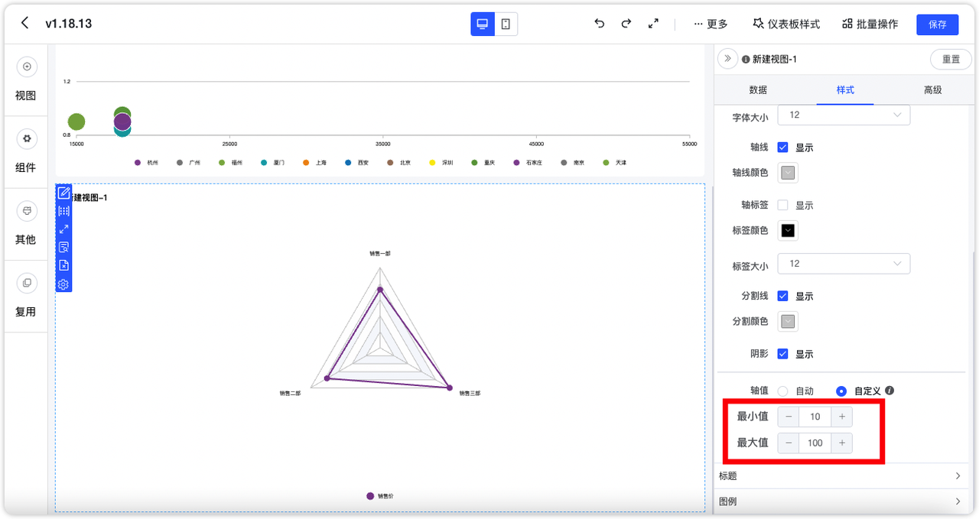The image size is (979, 519).
Task: Click the 深圳 legend dot
Action: pyautogui.click(x=432, y=163)
